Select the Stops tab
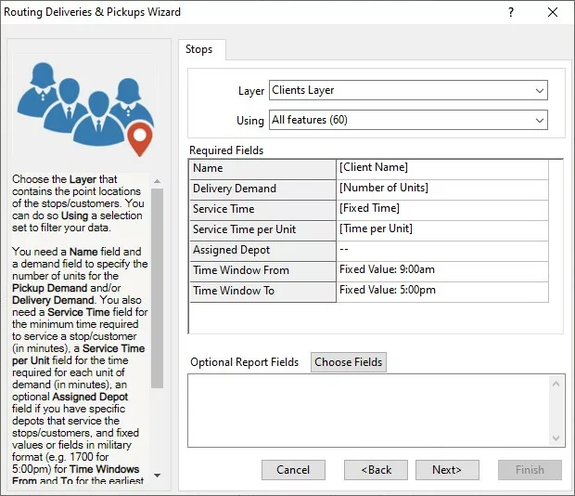The width and height of the screenshot is (575, 496). [199, 49]
